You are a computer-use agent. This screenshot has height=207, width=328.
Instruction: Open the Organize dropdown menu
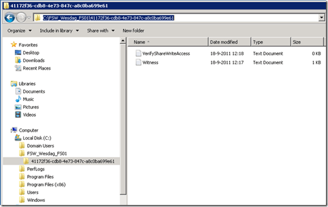19,30
